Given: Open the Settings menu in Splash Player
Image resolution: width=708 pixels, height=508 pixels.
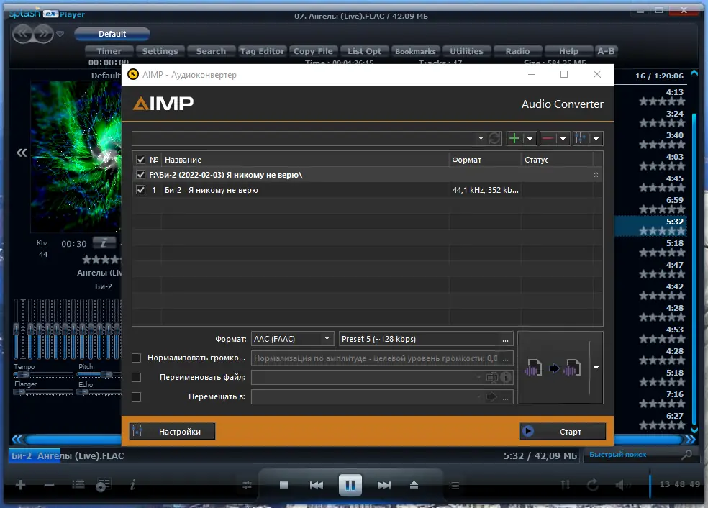Looking at the screenshot, I should pyautogui.click(x=160, y=51).
